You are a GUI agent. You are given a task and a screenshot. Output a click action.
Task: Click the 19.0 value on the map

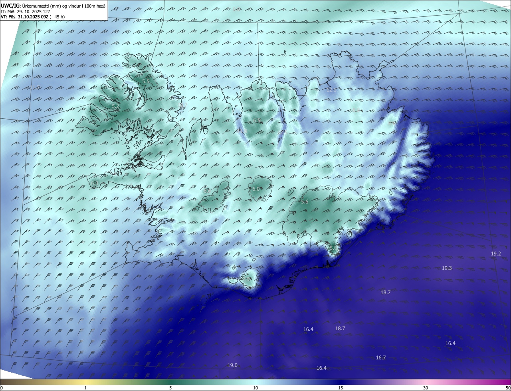coord(232,365)
